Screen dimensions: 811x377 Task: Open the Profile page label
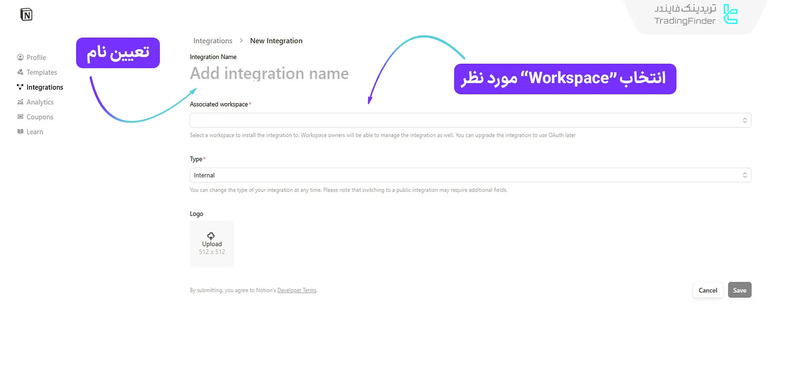tap(36, 58)
